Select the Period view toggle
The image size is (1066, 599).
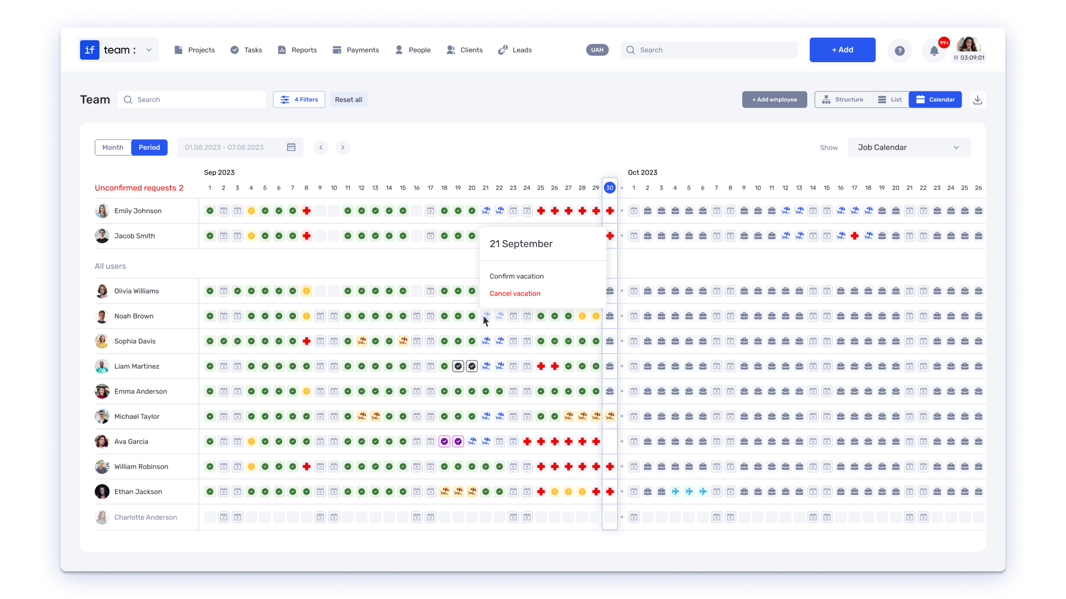[149, 148]
